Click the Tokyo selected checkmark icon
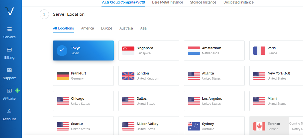Screen dimensions: 303x138 tap(62, 50)
